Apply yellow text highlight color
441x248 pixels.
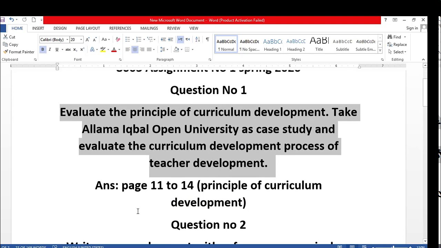pyautogui.click(x=103, y=50)
